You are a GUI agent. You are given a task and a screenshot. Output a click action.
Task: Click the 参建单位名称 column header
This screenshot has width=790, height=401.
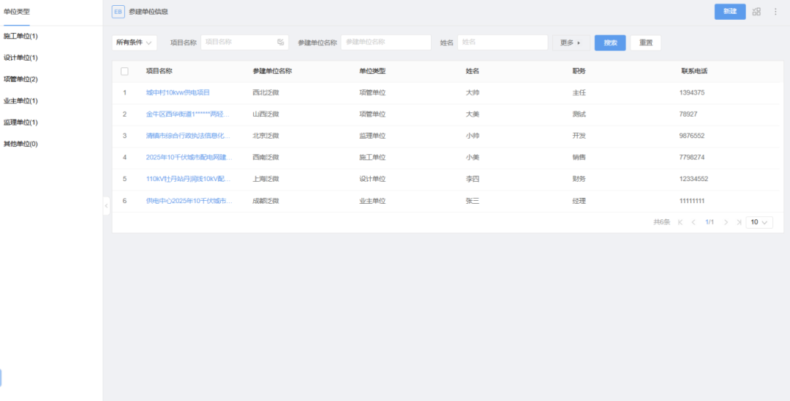pos(272,72)
